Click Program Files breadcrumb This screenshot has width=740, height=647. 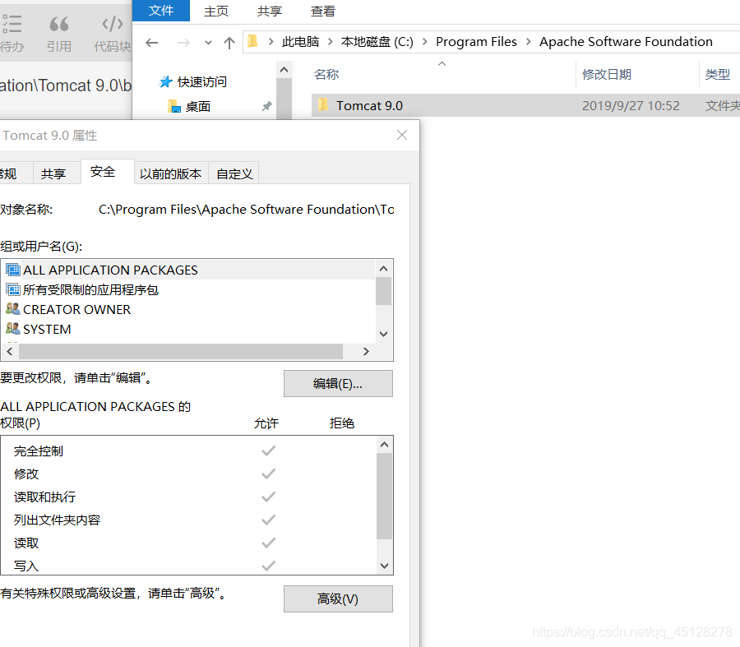(x=476, y=42)
